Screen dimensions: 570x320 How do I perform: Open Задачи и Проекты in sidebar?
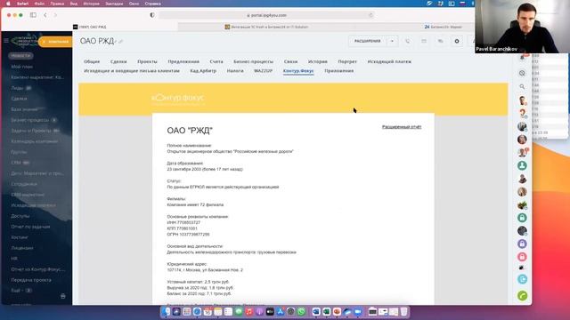coord(31,131)
